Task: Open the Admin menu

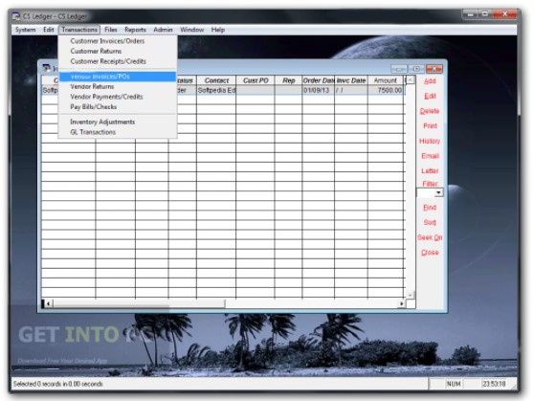Action: (x=163, y=30)
